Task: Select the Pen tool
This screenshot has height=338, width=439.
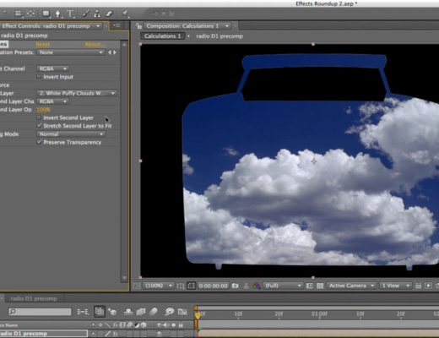Action: [57, 14]
